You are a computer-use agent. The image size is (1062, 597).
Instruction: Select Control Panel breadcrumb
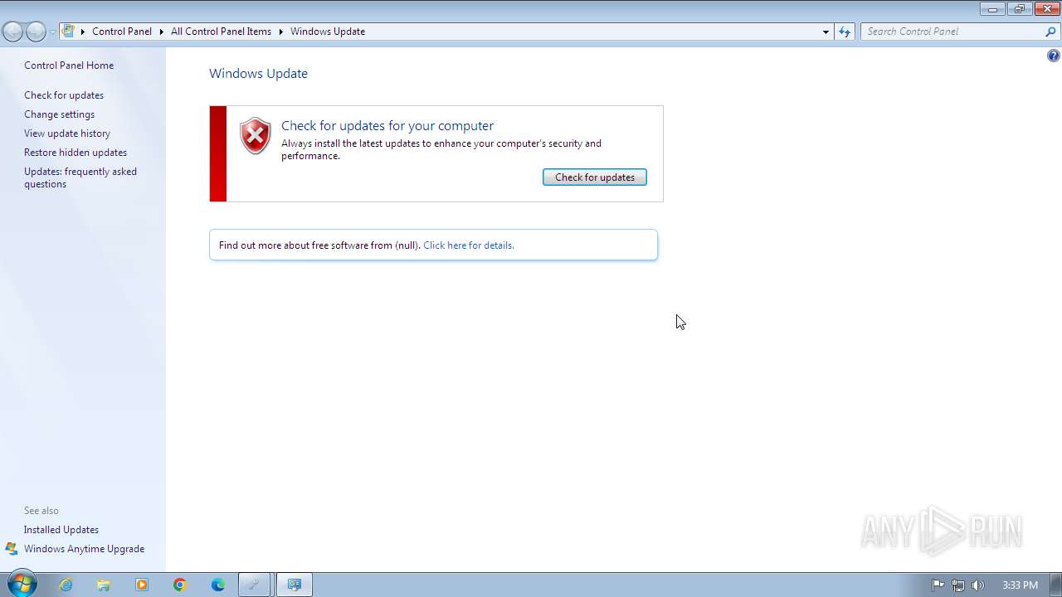point(122,32)
